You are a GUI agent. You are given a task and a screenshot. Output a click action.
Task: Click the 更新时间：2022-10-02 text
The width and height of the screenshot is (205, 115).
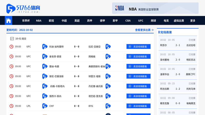[x=19, y=30]
